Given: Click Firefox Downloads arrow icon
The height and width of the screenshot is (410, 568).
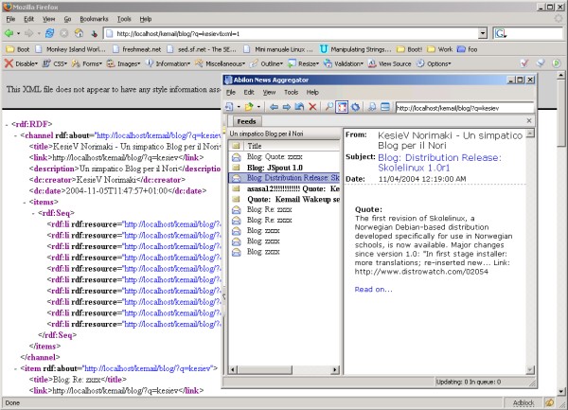Looking at the screenshot, I should (94, 34).
